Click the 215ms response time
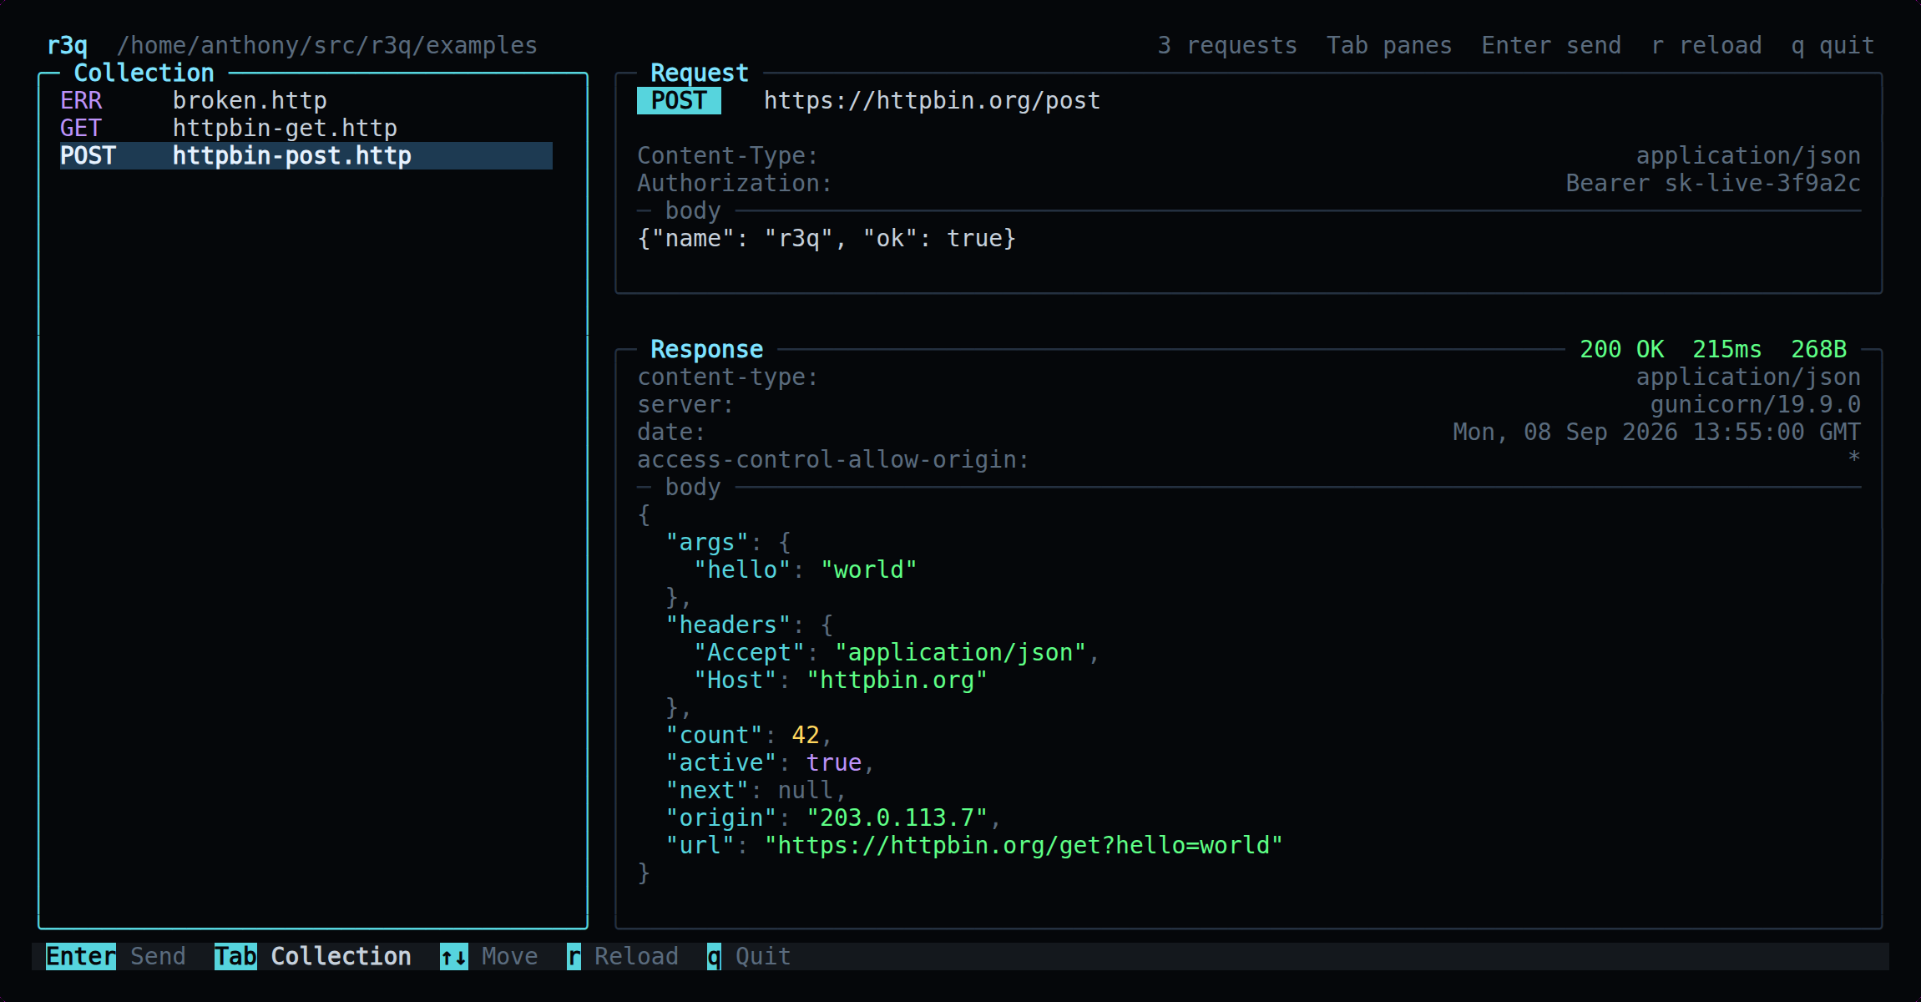The height and width of the screenshot is (1002, 1921). click(1726, 349)
